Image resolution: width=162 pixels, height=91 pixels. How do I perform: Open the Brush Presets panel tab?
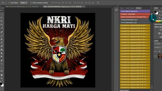tap(130, 8)
